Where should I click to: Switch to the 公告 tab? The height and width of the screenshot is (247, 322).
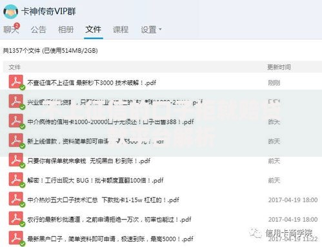tap(39, 30)
